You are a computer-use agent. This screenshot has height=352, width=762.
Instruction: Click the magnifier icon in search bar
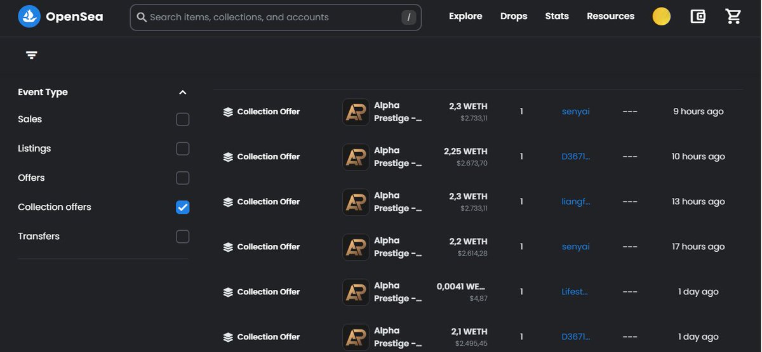click(142, 17)
